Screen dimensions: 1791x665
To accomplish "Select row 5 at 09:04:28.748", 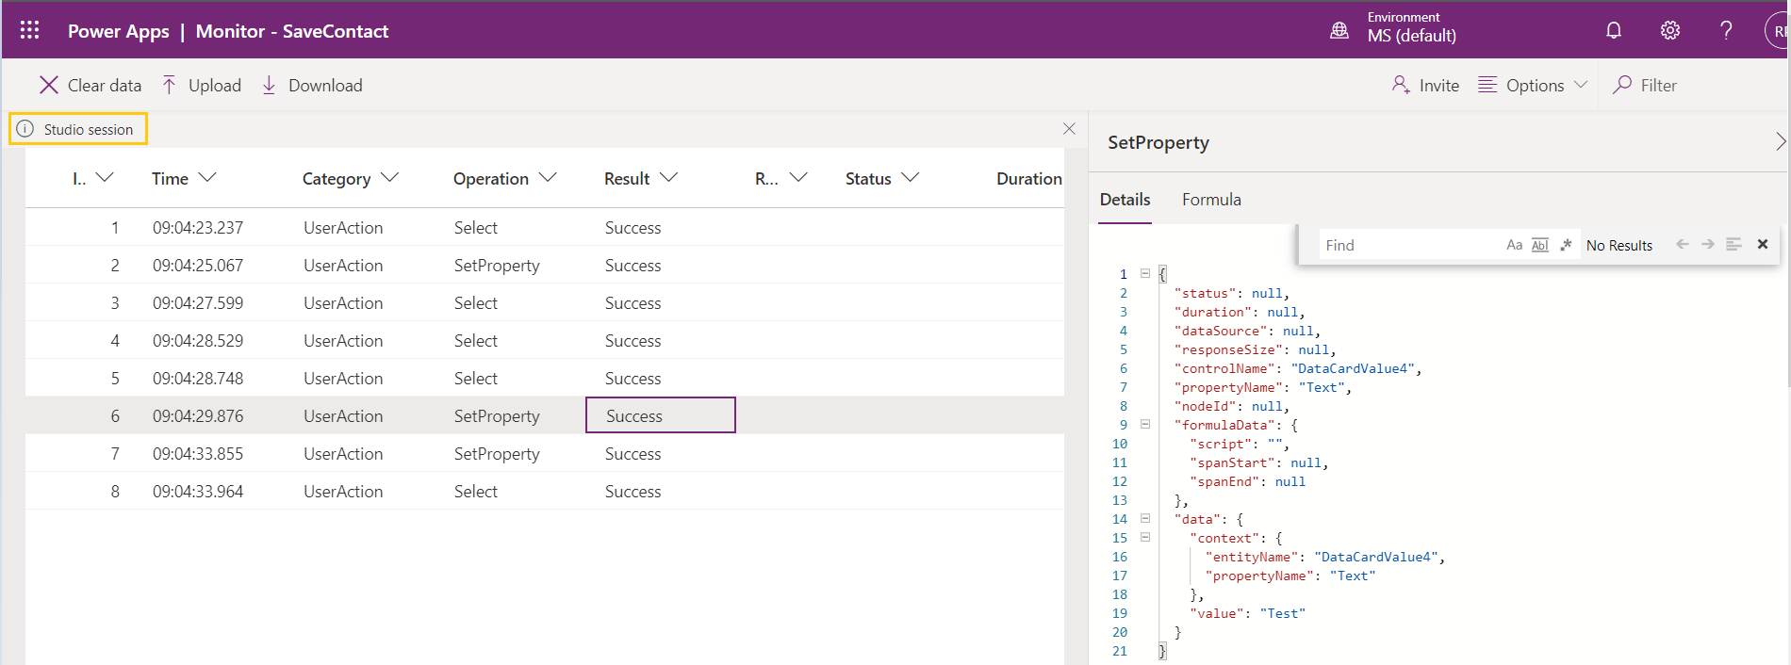I will pos(545,378).
